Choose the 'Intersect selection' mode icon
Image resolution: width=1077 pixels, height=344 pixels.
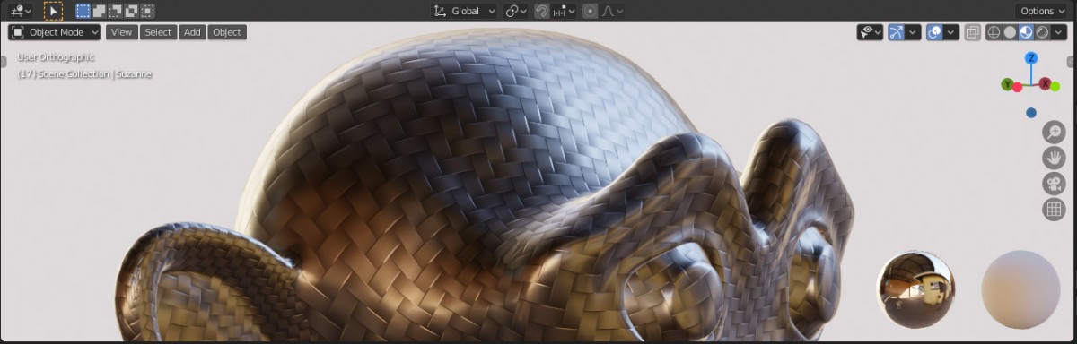click(147, 11)
